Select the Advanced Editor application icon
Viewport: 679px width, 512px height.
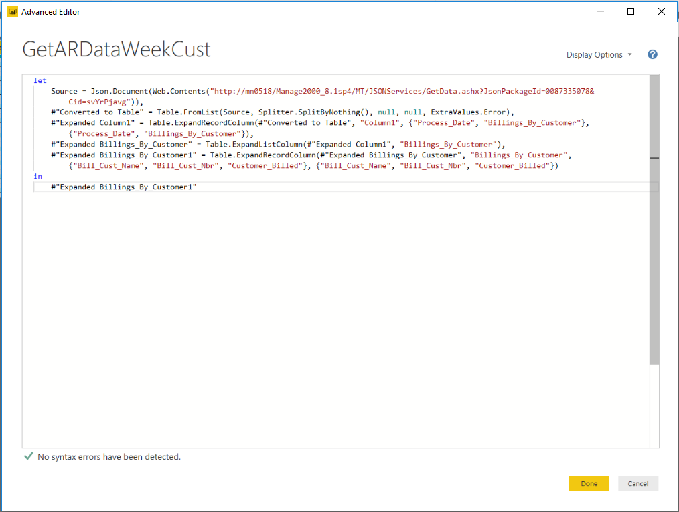pyautogui.click(x=13, y=11)
